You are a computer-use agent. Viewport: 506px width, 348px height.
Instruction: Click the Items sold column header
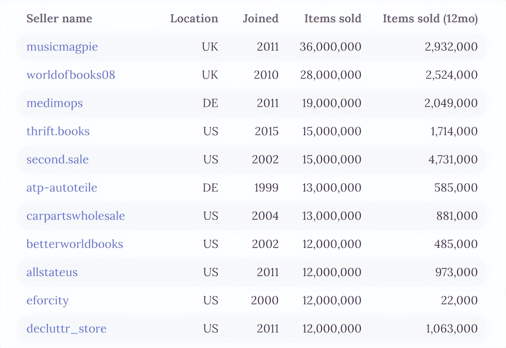pos(332,18)
